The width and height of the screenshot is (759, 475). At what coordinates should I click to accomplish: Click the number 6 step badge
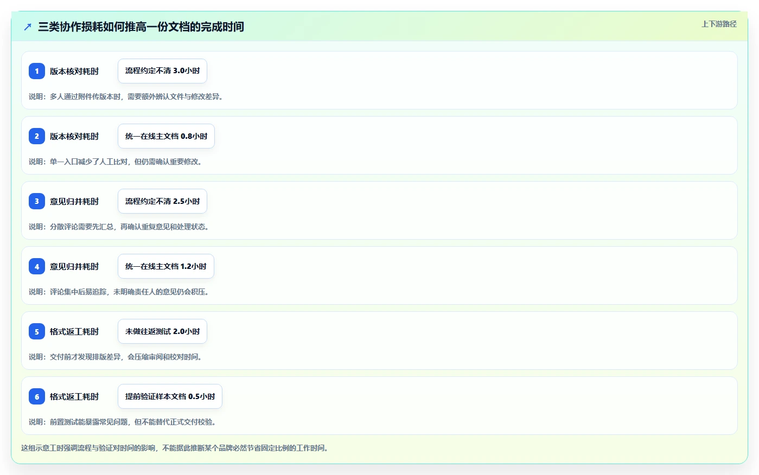37,396
